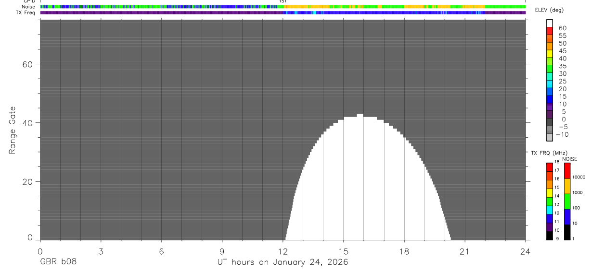Select the '6' tick on the UT hours axis
The width and height of the screenshot is (591, 272).
point(161,251)
